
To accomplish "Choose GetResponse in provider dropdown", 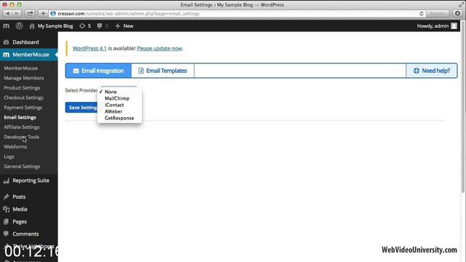I will click(119, 118).
